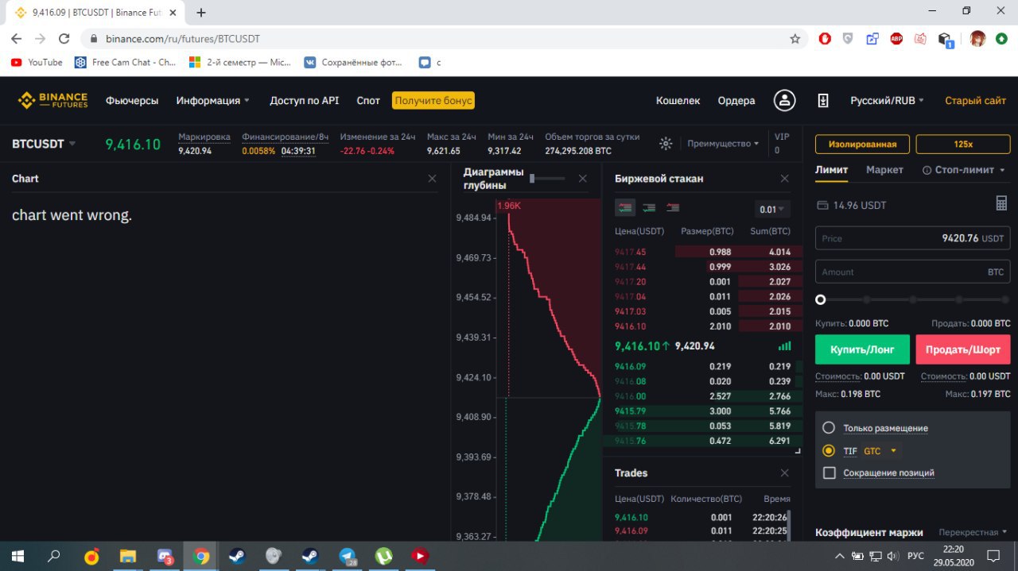Viewport: 1018px width, 571px height.
Task: Open the Информация dropdown menu
Action: (213, 100)
